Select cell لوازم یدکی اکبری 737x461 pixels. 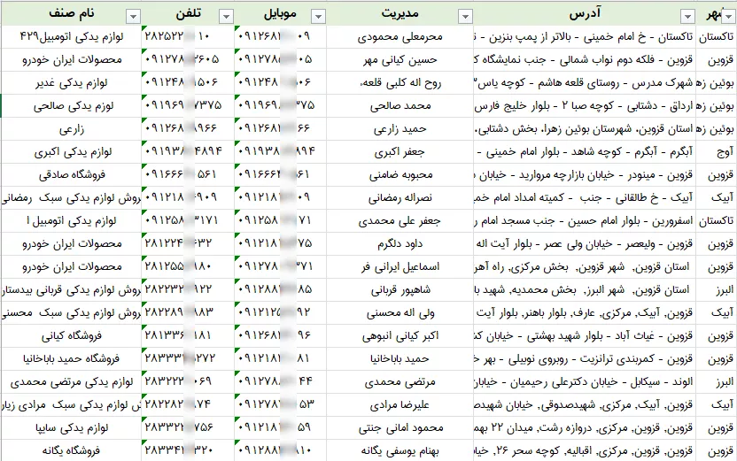(x=71, y=151)
